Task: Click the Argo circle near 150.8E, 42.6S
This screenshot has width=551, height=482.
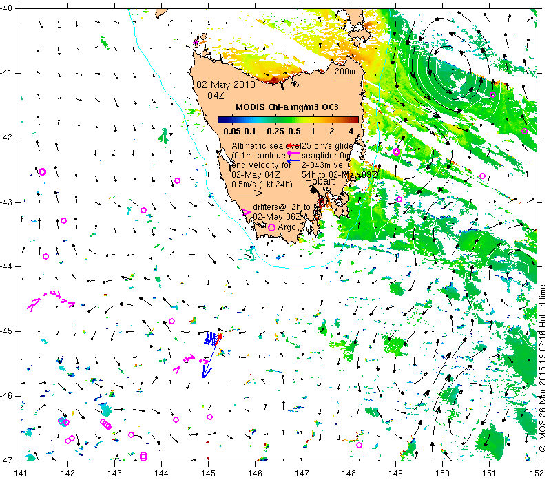Action: (x=483, y=176)
